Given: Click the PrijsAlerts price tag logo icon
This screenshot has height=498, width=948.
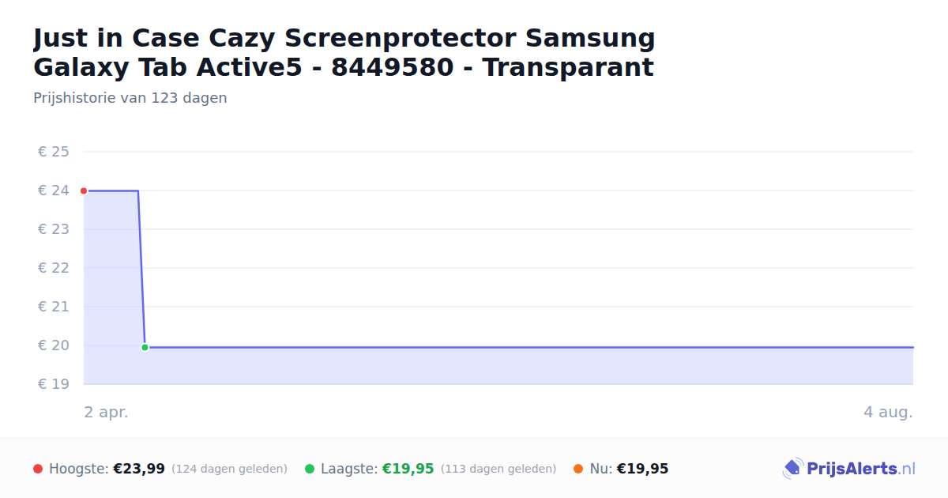Looking at the screenshot, I should [792, 469].
